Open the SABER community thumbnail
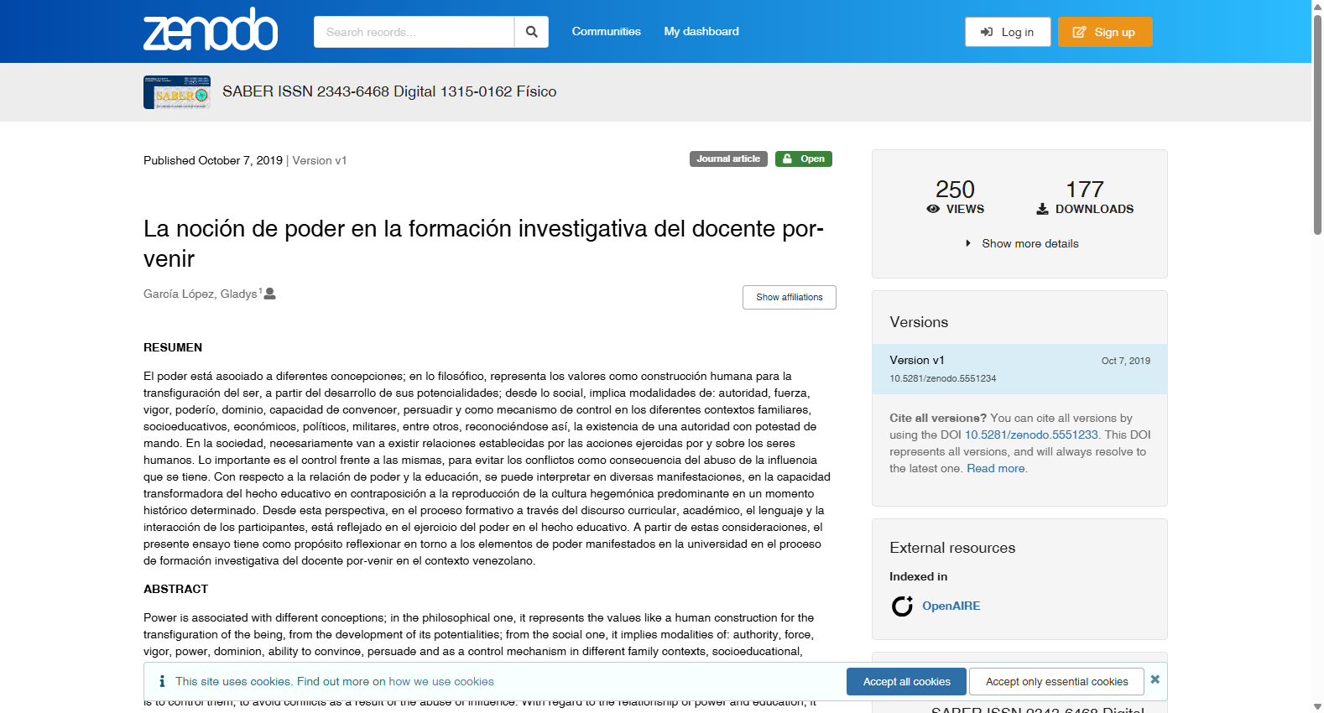 (177, 92)
